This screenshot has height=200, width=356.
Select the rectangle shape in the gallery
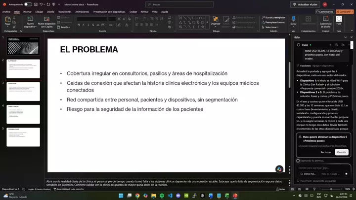194,18
